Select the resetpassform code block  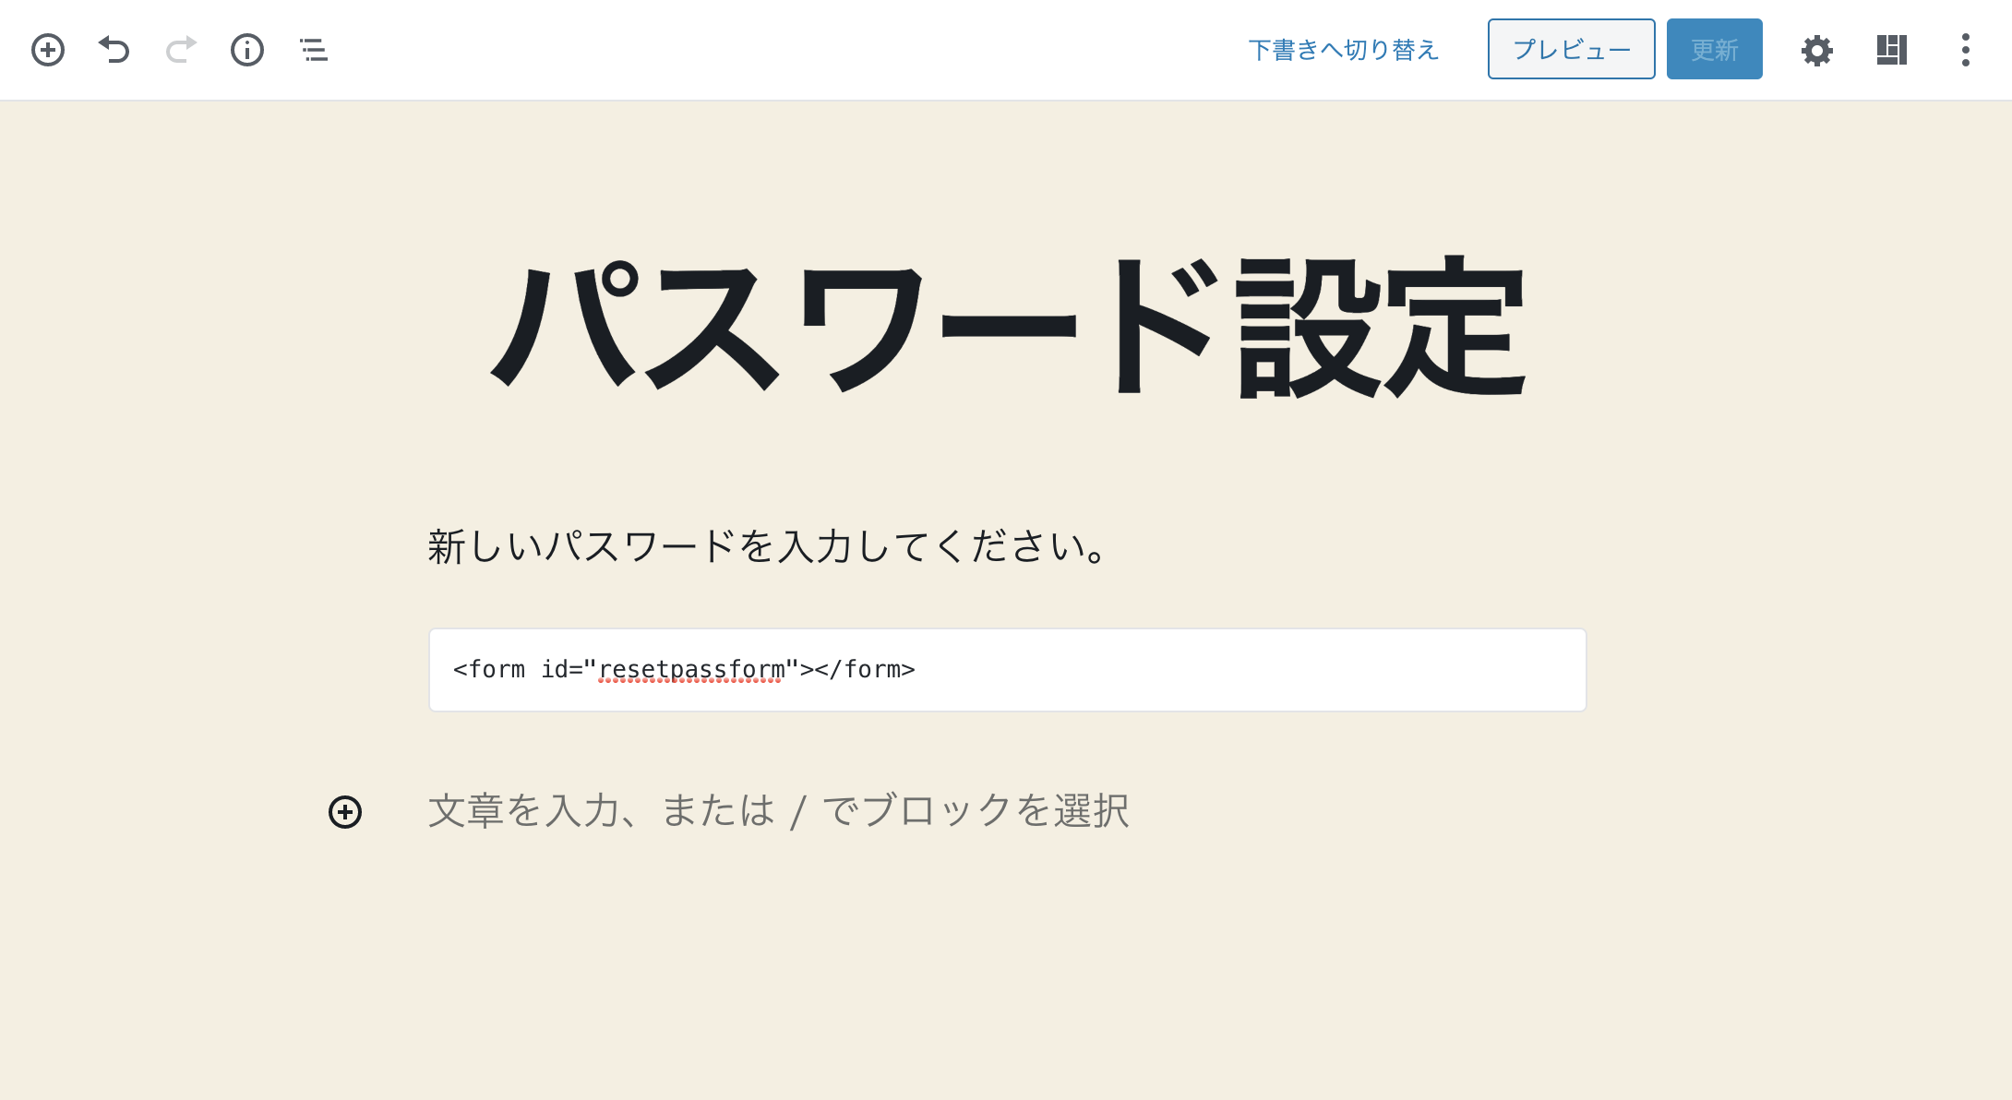(1006, 670)
